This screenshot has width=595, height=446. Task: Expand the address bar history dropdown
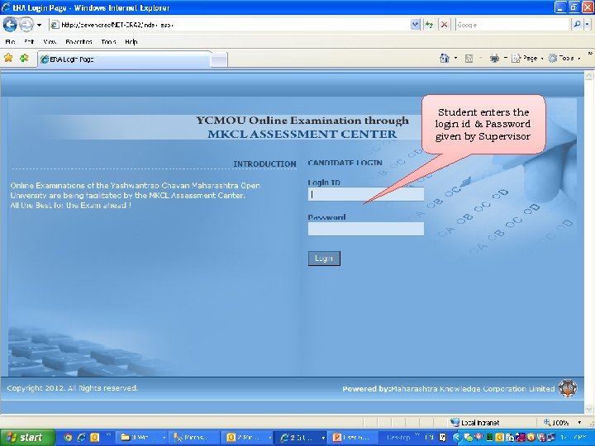point(416,25)
